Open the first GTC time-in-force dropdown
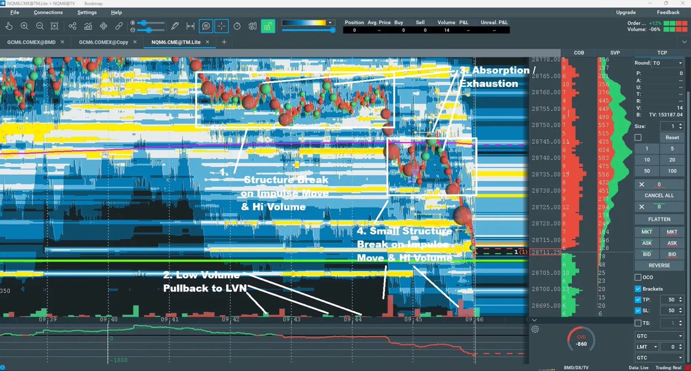The height and width of the screenshot is (371, 691). click(x=658, y=335)
